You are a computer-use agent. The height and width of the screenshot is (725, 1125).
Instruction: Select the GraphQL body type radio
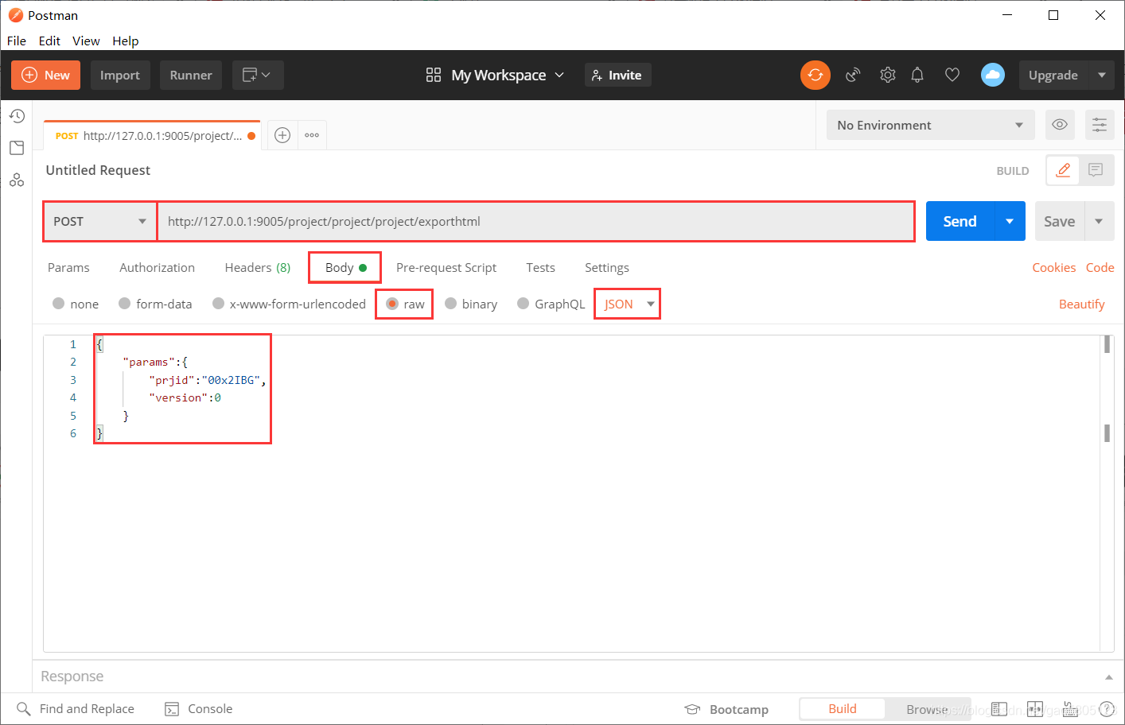tap(523, 303)
